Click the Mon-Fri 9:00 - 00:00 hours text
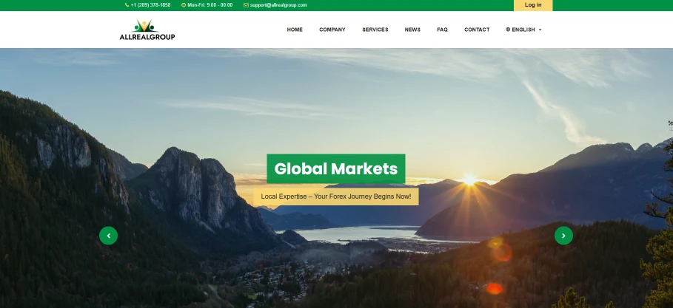Screen dimensions: 673x308 (x=210, y=5)
